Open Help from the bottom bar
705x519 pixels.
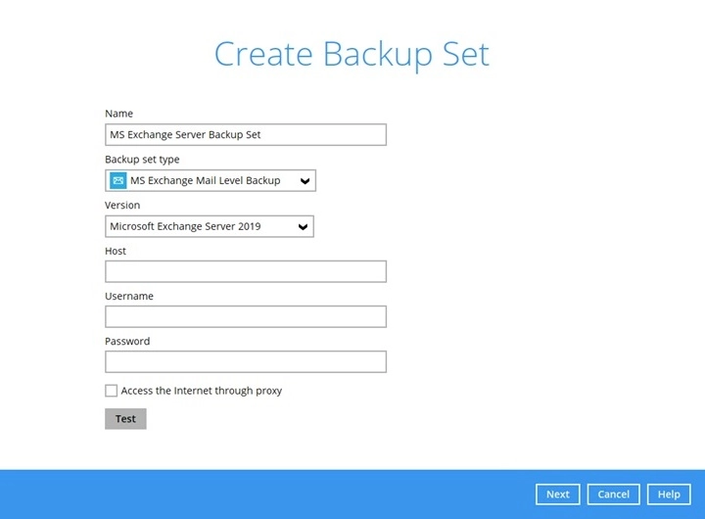(669, 495)
